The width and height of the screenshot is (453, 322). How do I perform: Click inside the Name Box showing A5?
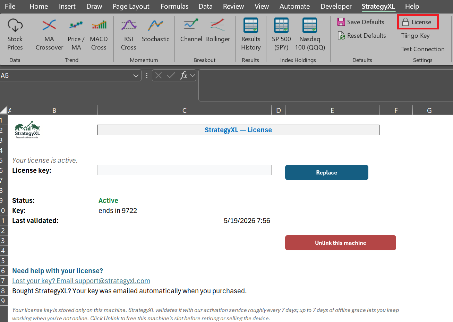coord(65,75)
